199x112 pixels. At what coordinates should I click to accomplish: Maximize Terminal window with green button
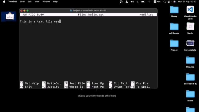(x=28, y=11)
